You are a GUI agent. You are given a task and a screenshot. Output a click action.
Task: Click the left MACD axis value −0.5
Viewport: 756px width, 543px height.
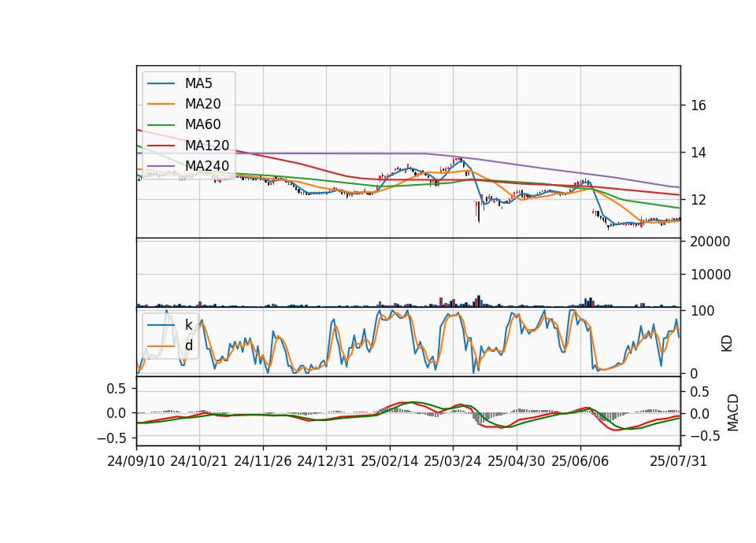[x=111, y=438]
